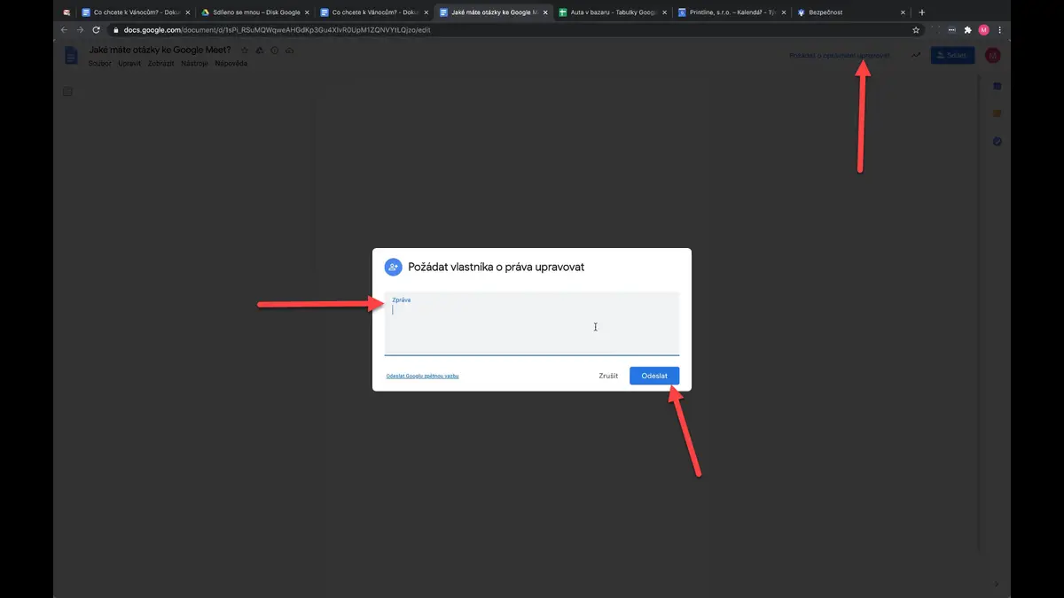Go back using the browser back arrow

(x=64, y=30)
